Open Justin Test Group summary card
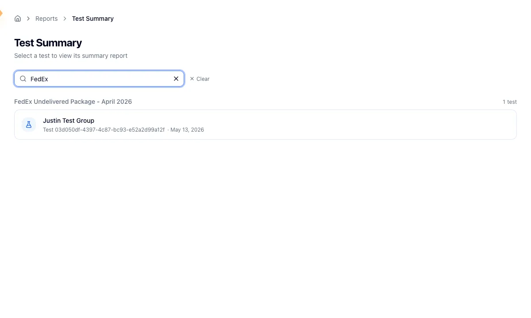The height and width of the screenshot is (318, 531). point(265,125)
